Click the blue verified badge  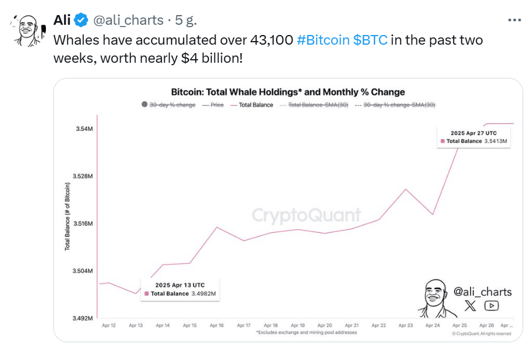coord(81,20)
